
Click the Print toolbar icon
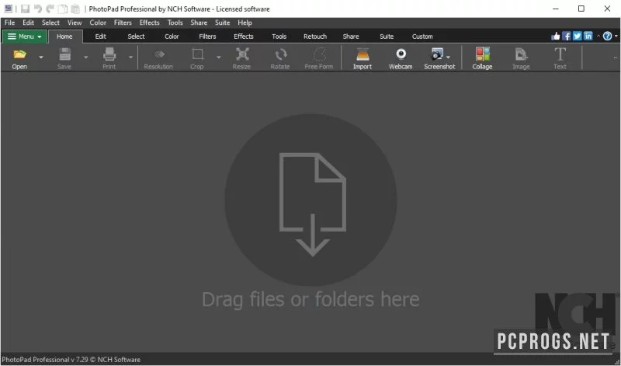pos(109,54)
